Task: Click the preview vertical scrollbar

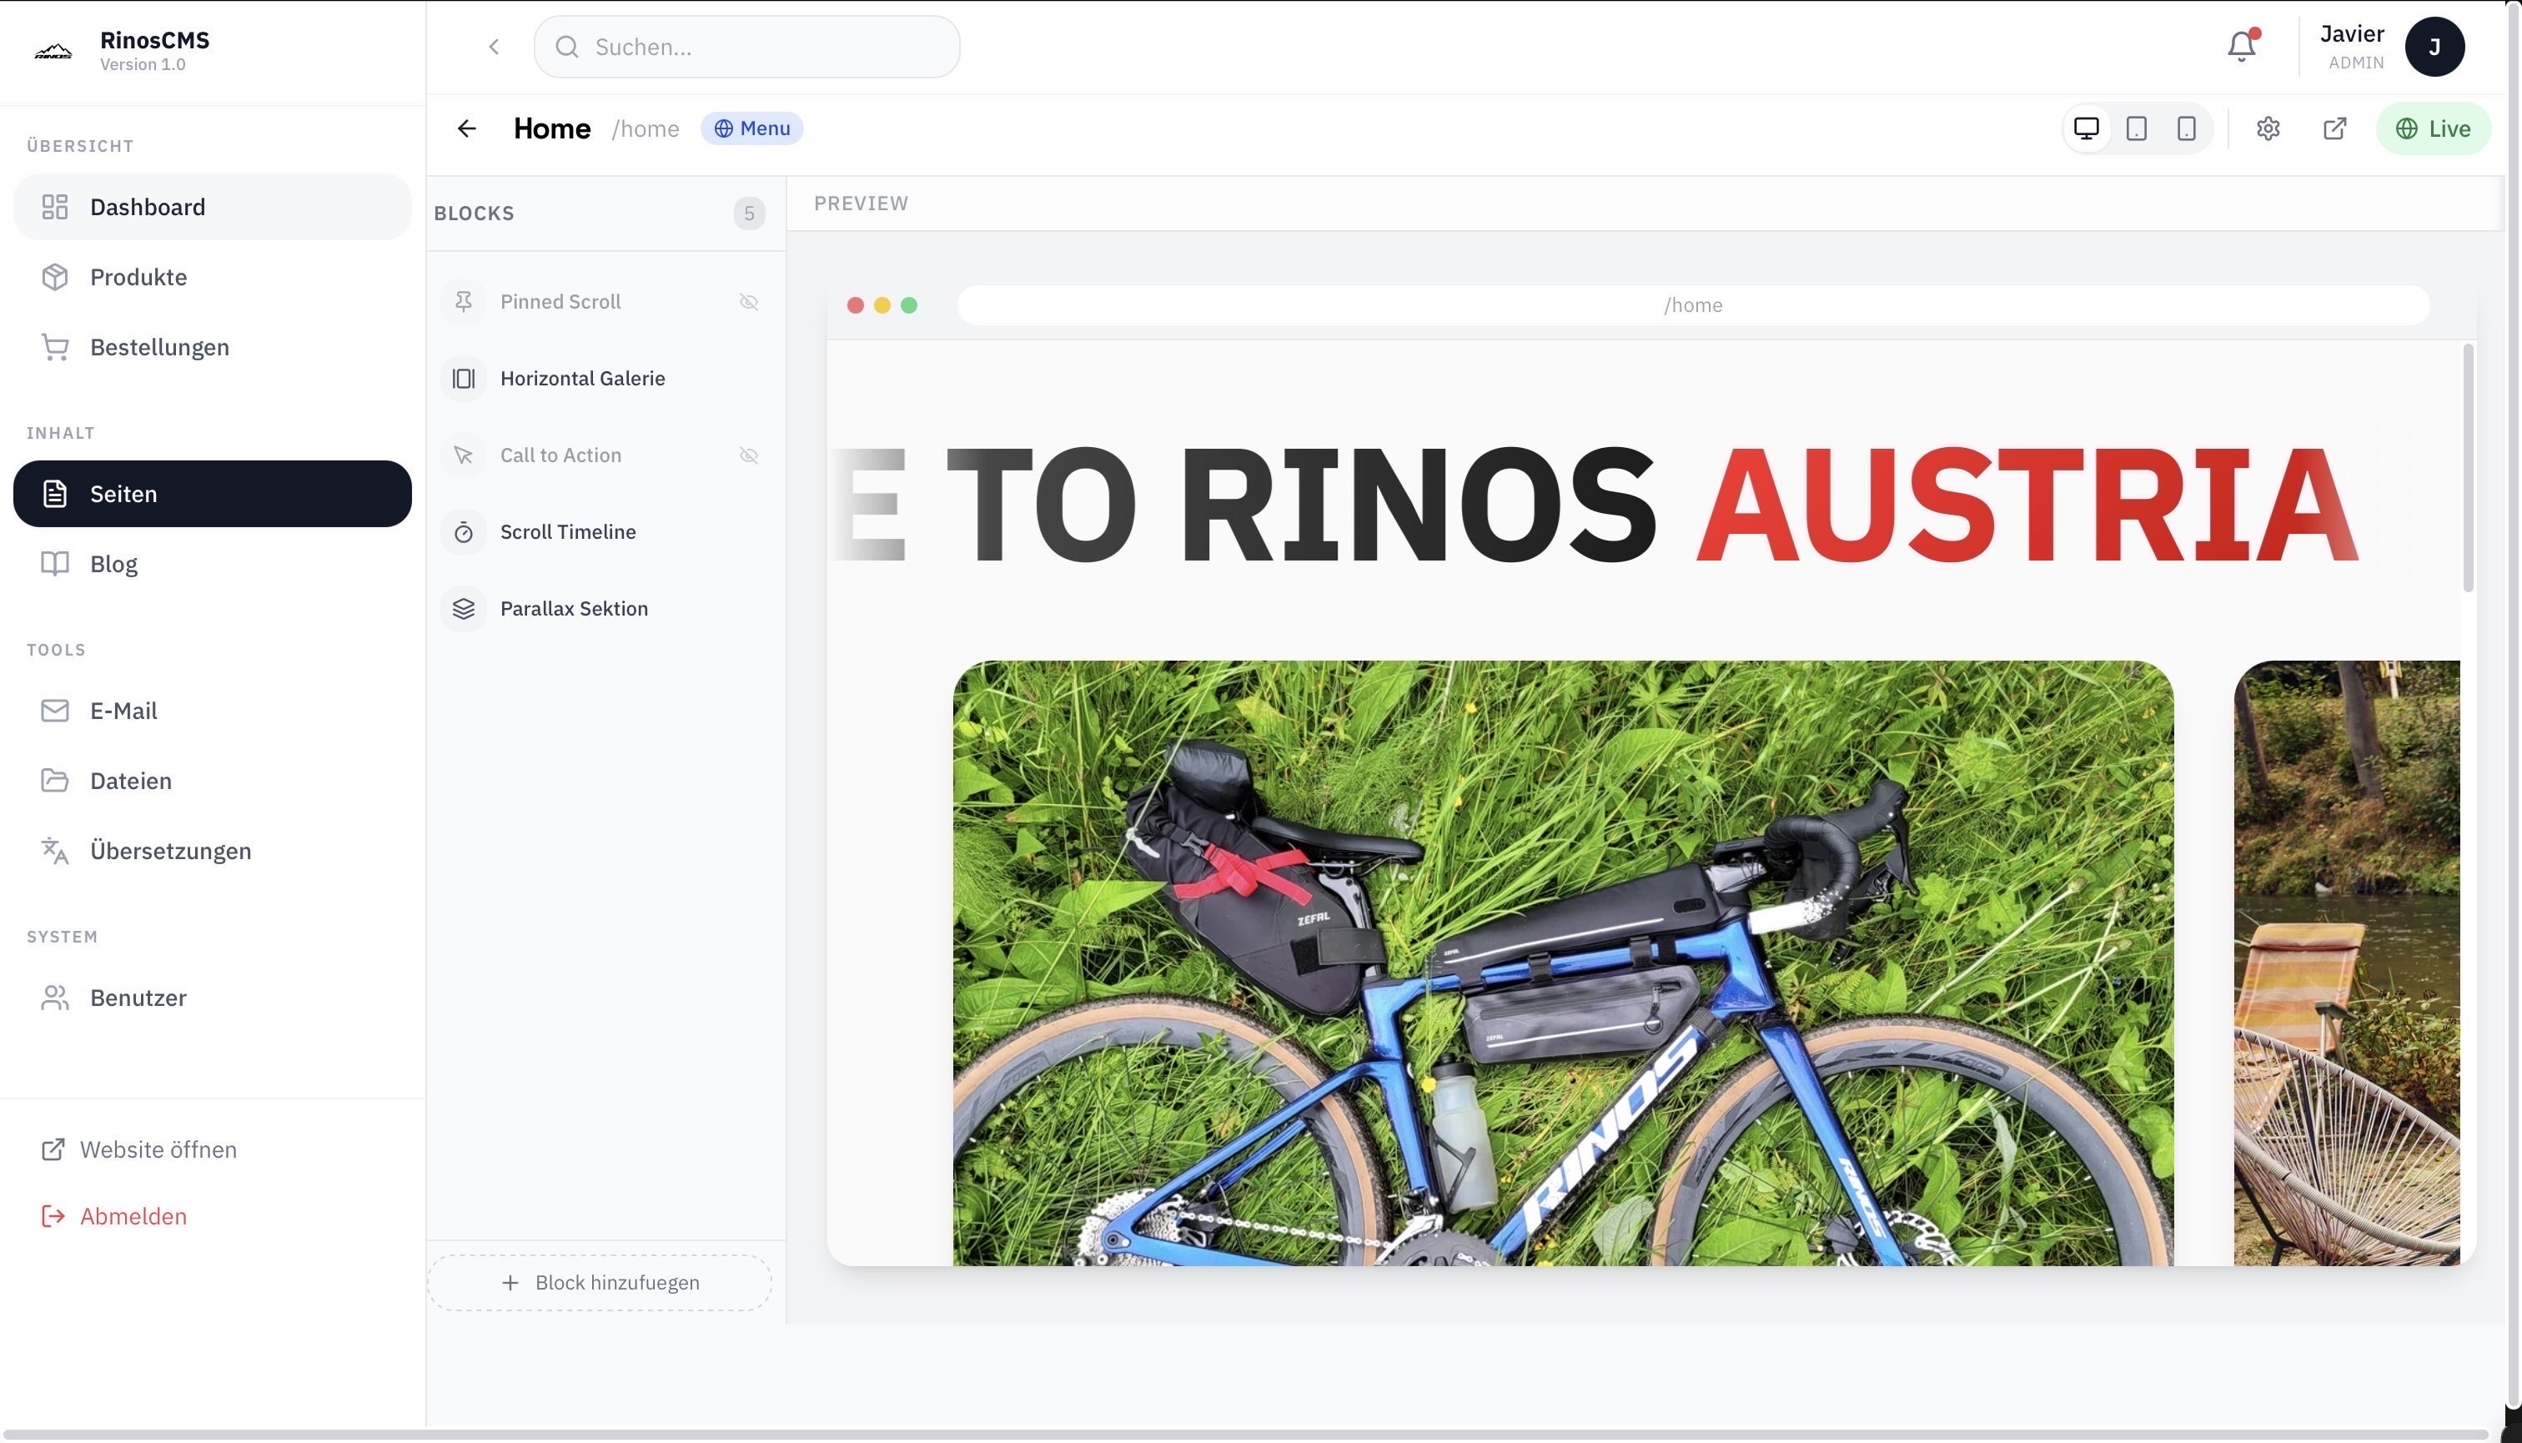Action: (2468, 468)
